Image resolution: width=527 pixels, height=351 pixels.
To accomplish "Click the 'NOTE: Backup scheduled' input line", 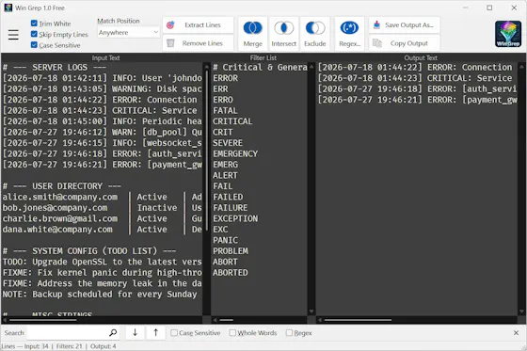I will (100, 295).
